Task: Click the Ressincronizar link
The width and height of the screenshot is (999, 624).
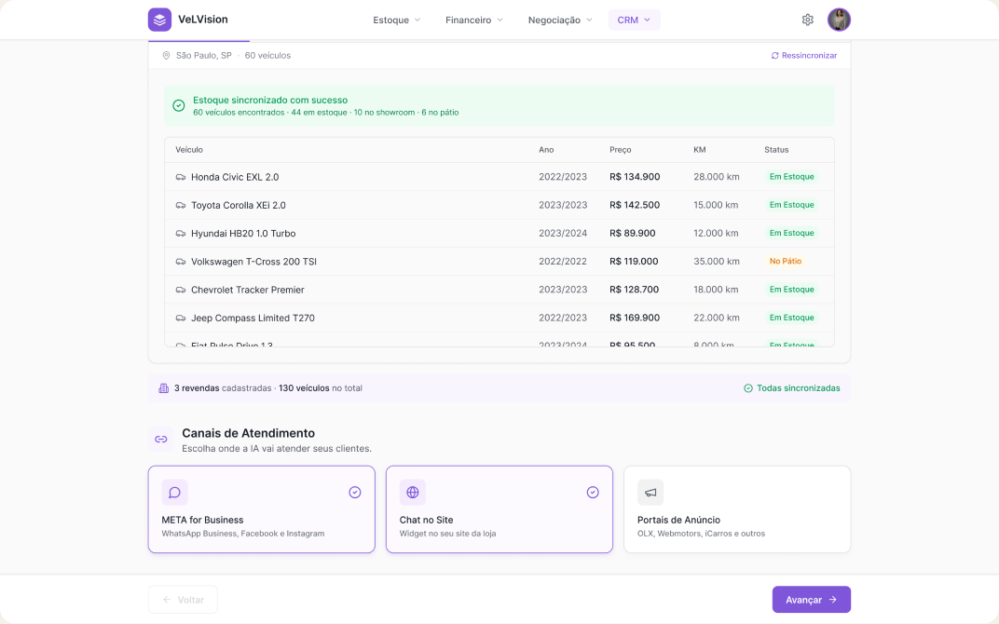Action: coord(804,55)
